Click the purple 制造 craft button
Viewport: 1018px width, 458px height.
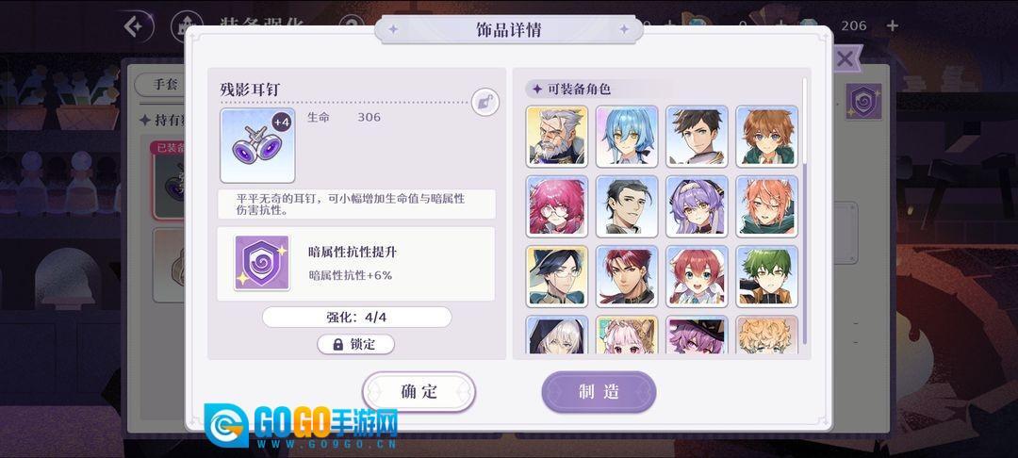pos(599,392)
